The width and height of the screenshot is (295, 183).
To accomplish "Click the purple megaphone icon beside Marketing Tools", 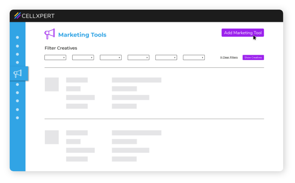I will coord(50,34).
